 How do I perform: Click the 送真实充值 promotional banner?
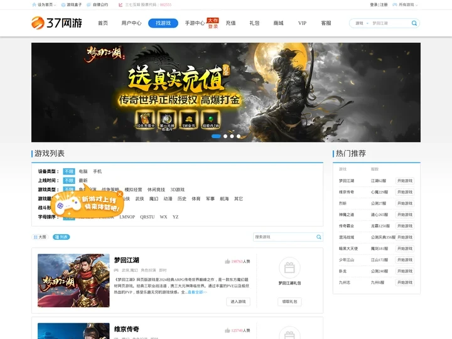click(226, 92)
